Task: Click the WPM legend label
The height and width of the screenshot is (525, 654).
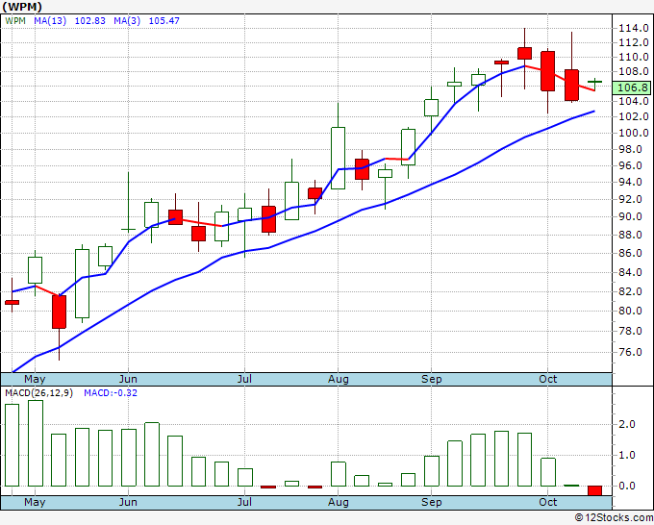Action: pyautogui.click(x=15, y=20)
